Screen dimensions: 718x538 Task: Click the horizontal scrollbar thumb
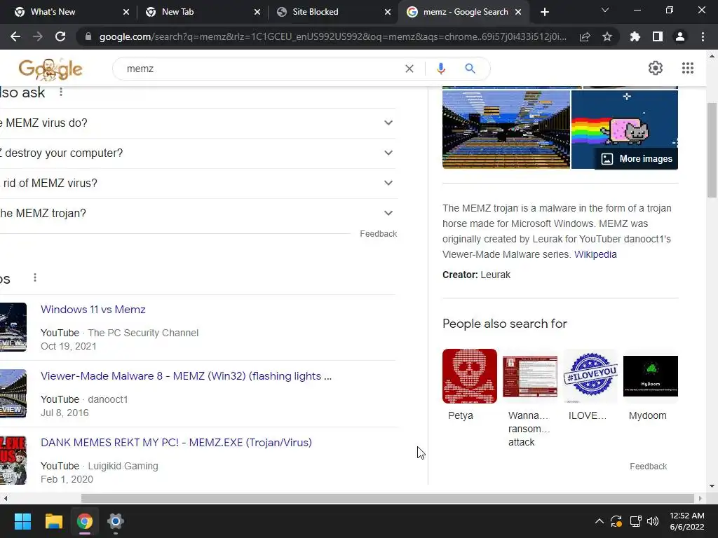387,498
